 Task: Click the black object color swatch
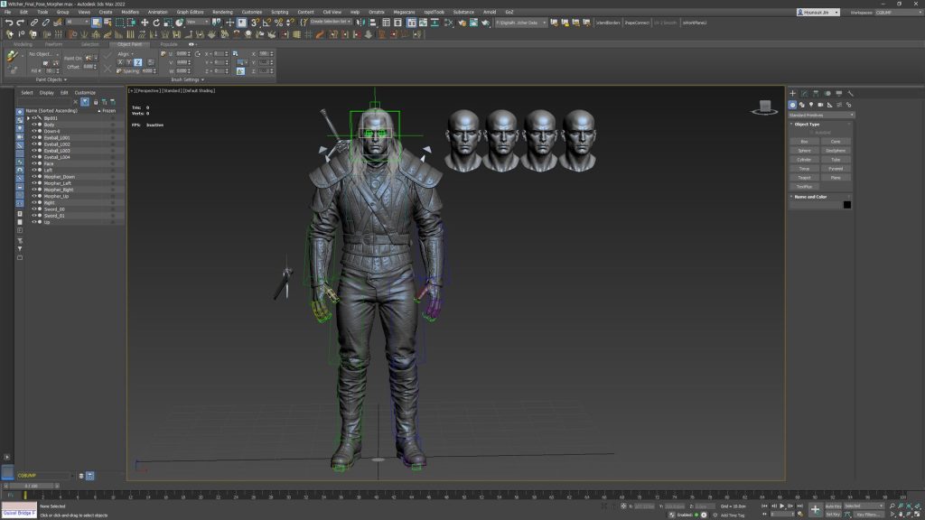pos(847,205)
